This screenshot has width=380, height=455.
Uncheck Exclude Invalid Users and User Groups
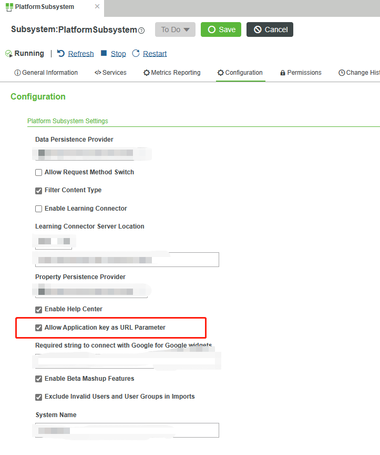click(x=38, y=397)
